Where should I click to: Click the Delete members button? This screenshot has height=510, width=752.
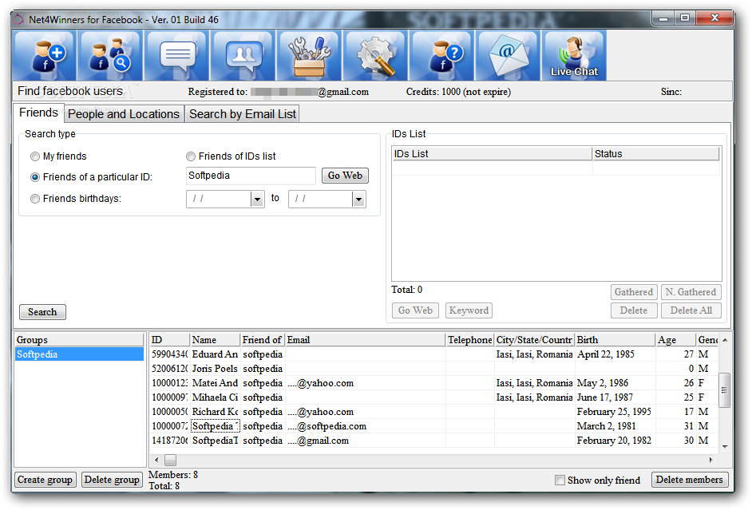coord(689,480)
